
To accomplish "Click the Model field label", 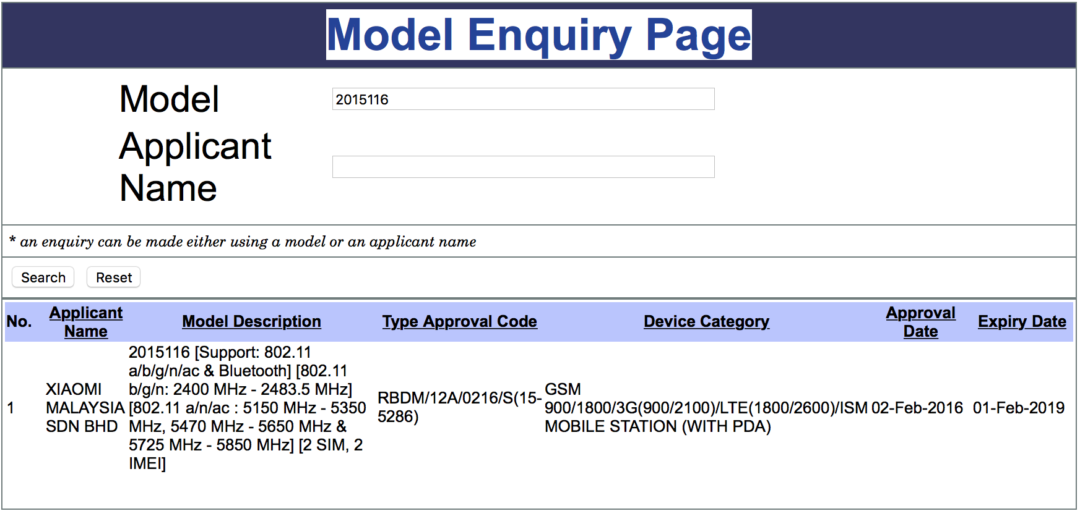I will [169, 99].
